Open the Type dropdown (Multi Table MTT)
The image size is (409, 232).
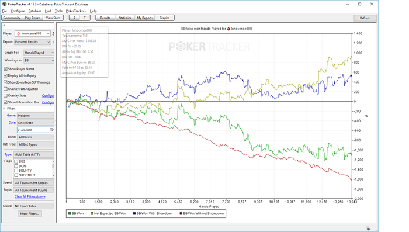[34, 155]
